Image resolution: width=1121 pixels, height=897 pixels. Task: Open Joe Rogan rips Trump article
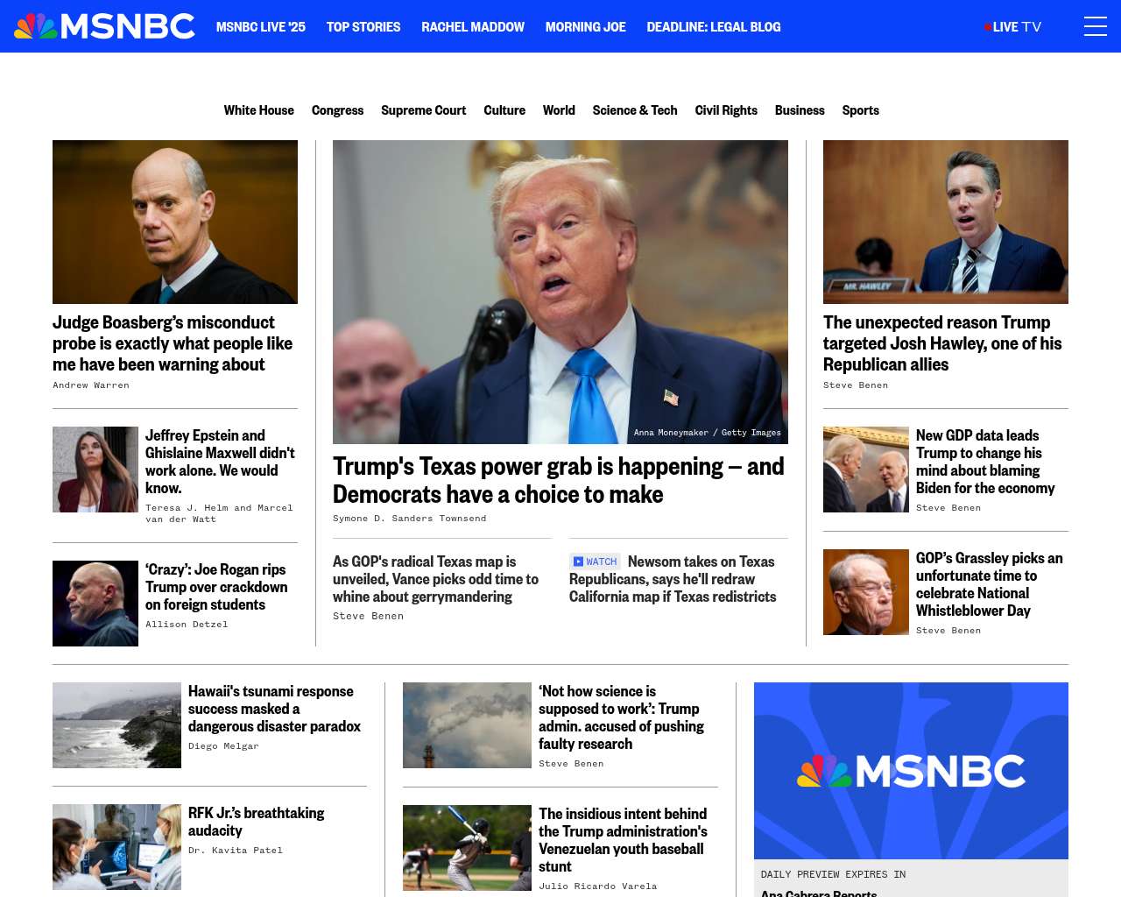coord(216,587)
